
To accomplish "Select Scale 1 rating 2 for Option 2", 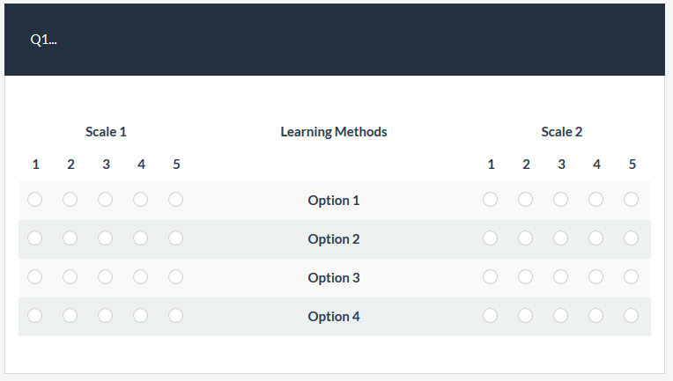I will tap(70, 238).
